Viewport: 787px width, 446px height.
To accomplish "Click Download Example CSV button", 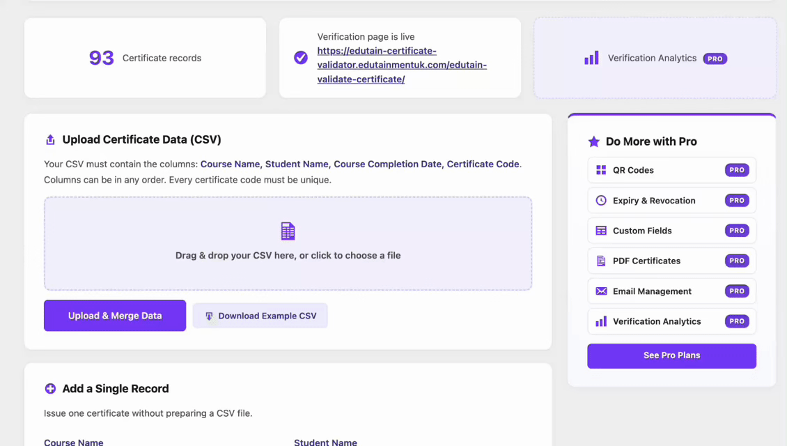I will tap(260, 316).
